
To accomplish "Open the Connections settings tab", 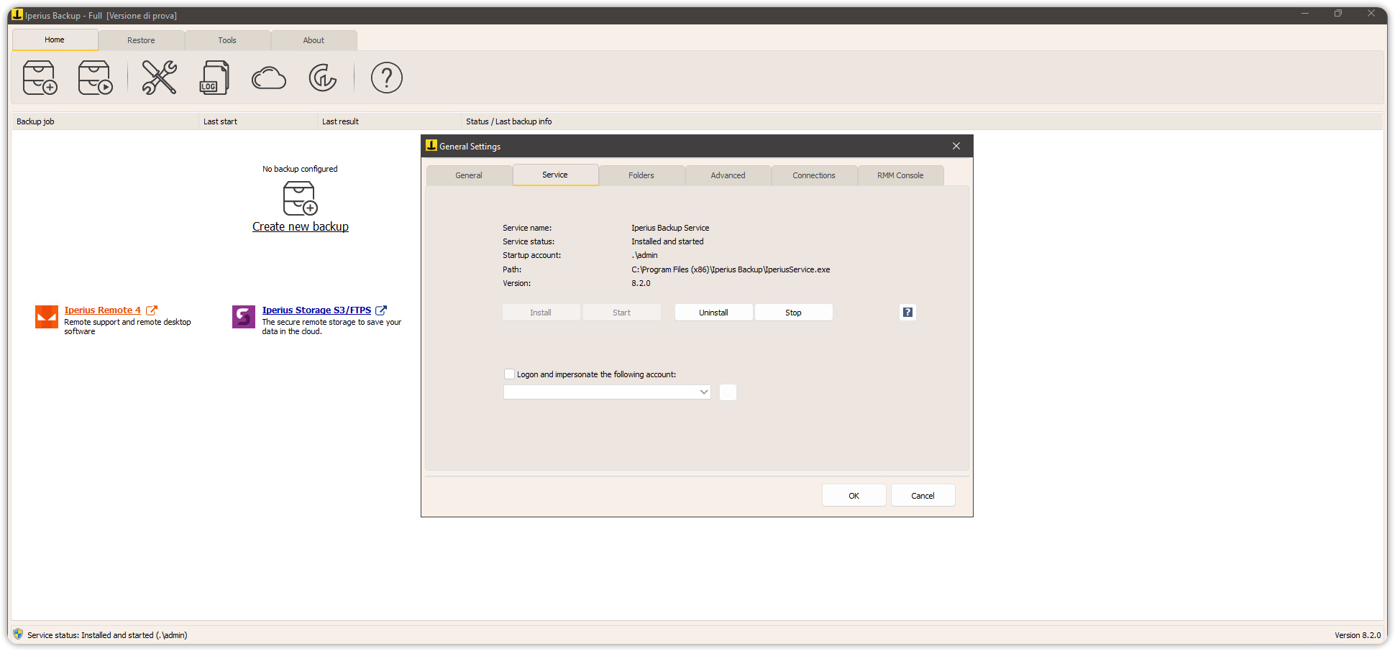I will (814, 175).
